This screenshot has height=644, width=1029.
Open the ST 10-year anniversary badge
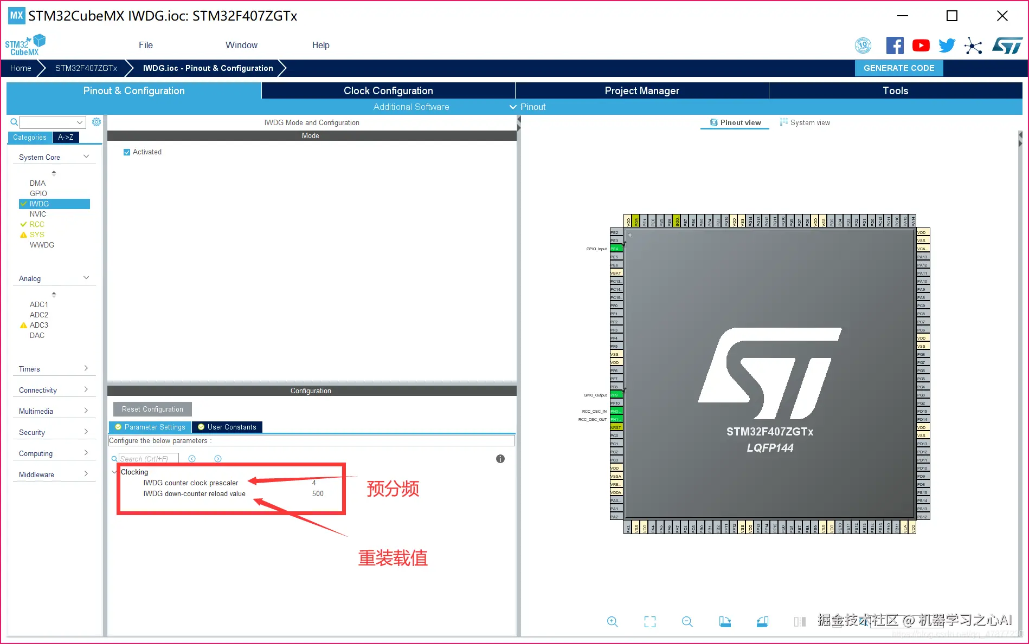863,45
